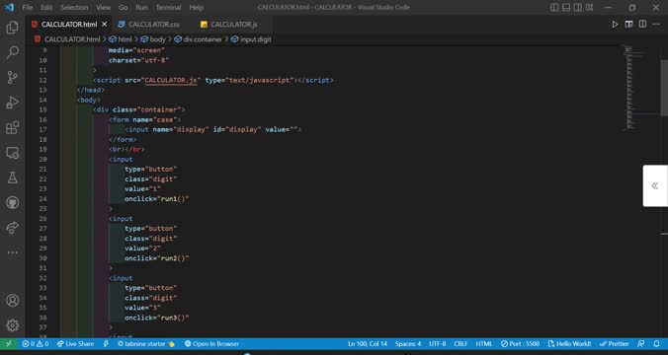Open the Source Control view
Image resolution: width=668 pixels, height=355 pixels.
[x=13, y=77]
